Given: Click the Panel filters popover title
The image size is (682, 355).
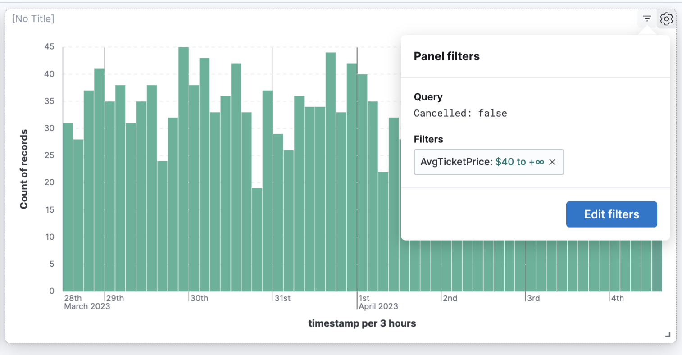Looking at the screenshot, I should point(447,56).
